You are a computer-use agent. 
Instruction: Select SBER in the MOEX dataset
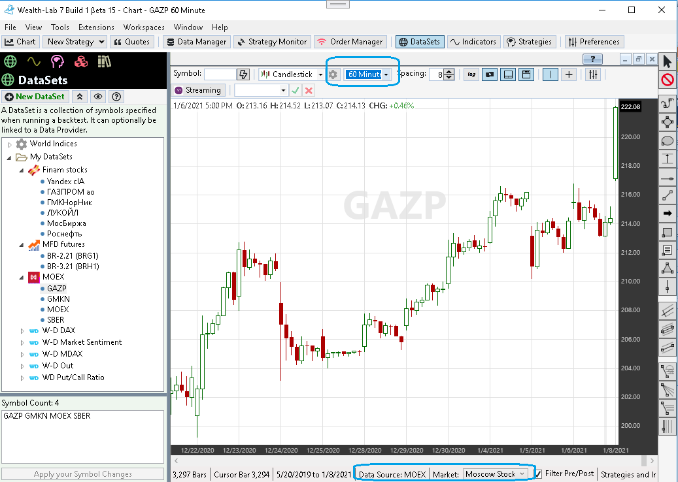tap(56, 320)
